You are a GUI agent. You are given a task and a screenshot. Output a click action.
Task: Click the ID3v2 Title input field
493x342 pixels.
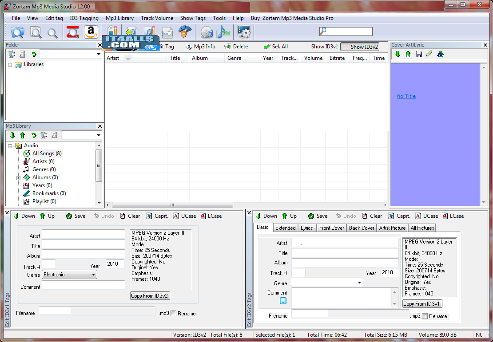[345, 253]
